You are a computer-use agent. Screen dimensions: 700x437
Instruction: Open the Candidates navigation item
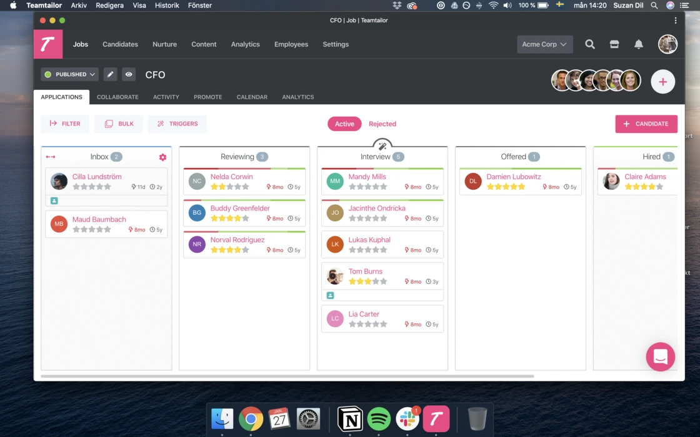coord(120,44)
